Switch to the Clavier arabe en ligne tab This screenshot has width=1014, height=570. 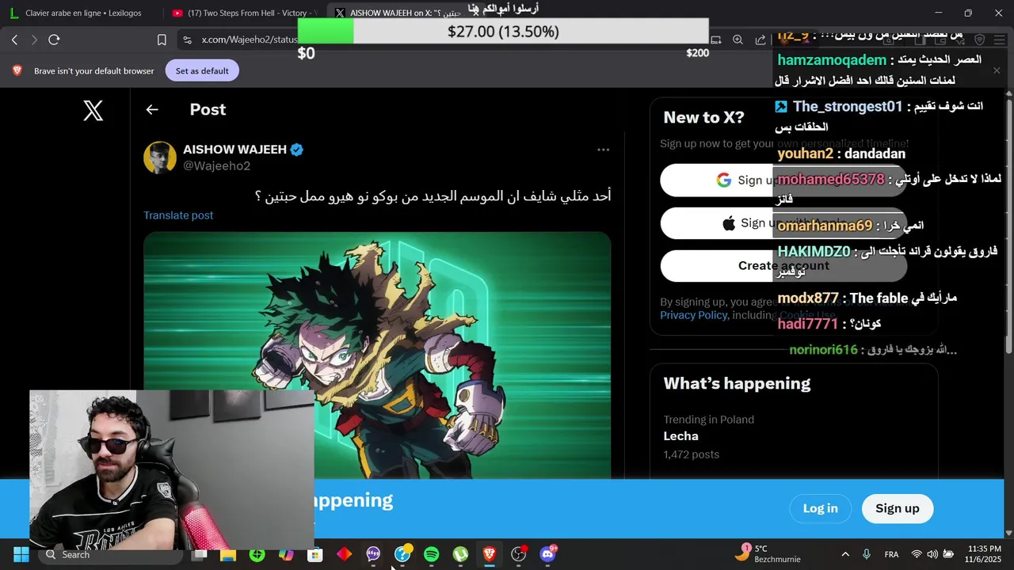pos(83,13)
